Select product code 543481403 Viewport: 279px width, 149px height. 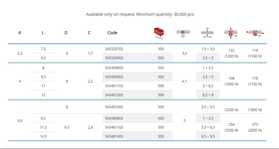(114, 136)
